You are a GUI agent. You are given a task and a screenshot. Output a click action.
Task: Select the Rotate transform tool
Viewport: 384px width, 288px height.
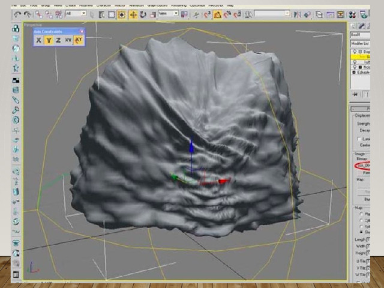click(143, 14)
